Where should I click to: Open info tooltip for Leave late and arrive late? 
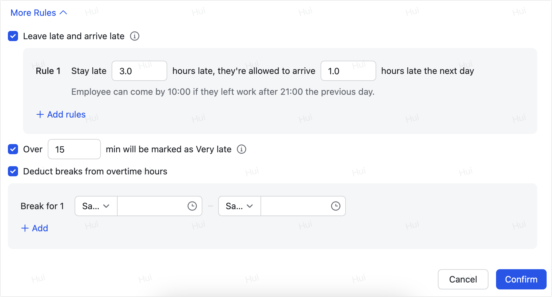(x=135, y=36)
